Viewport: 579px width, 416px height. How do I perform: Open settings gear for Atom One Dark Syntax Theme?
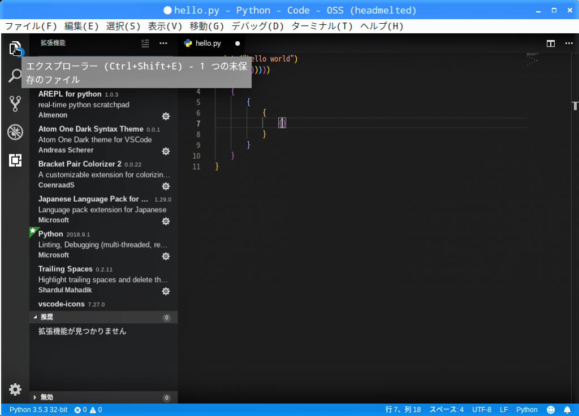pos(166,151)
